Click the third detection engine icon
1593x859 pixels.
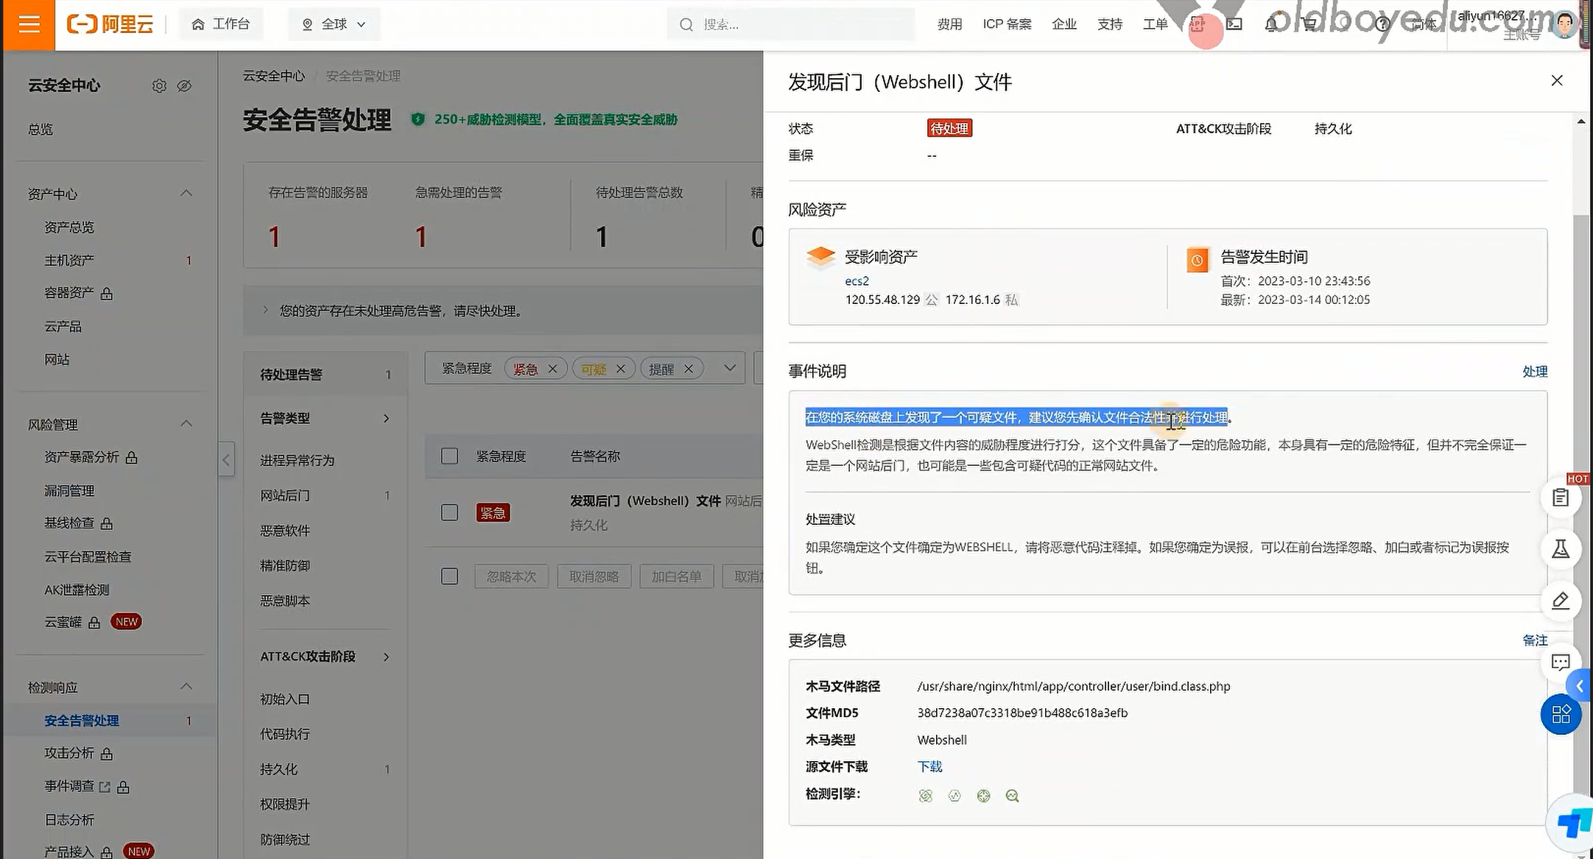(983, 796)
